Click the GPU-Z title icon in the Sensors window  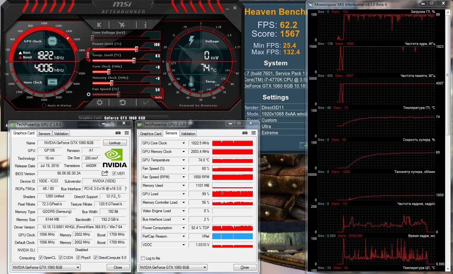(x=140, y=125)
